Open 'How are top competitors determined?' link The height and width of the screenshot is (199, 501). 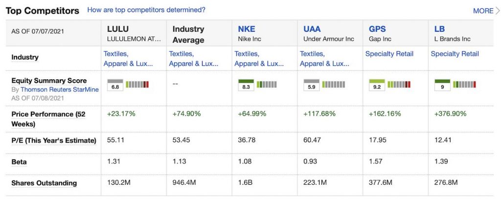coord(146,10)
